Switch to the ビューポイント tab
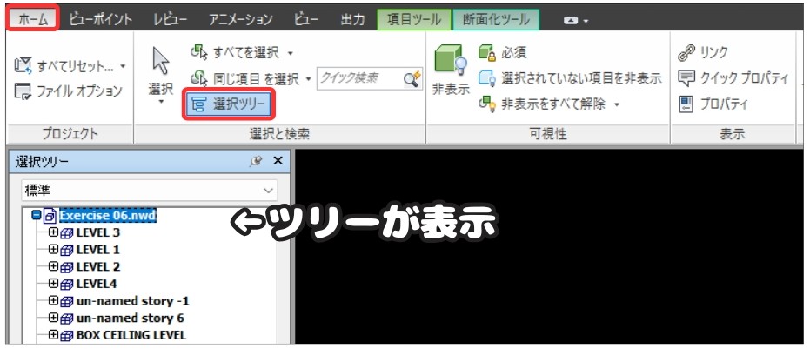 (x=100, y=20)
